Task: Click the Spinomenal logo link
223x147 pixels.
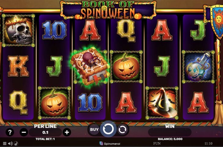Action: point(110,144)
